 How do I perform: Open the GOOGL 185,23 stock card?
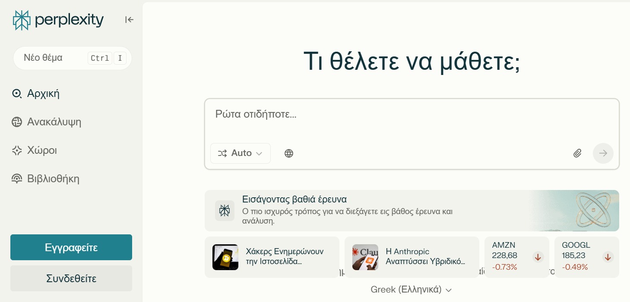click(x=587, y=257)
